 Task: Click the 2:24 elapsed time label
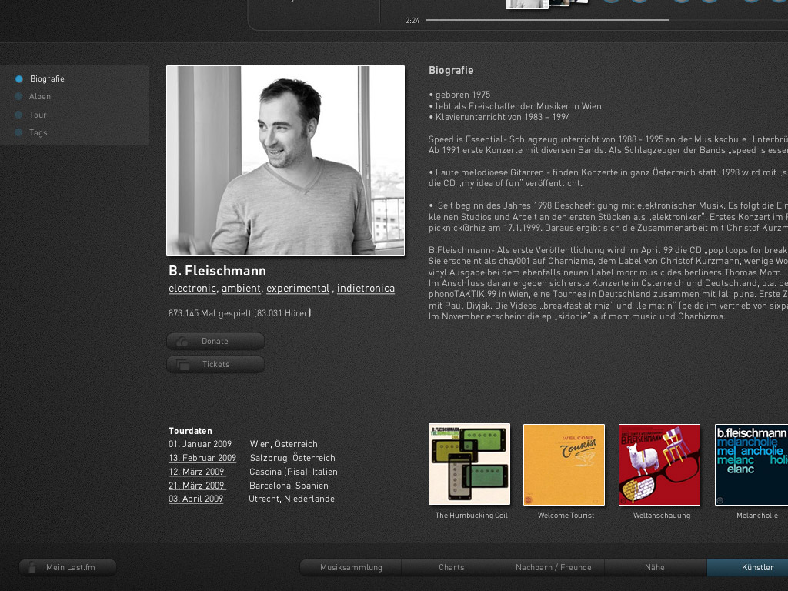click(412, 21)
